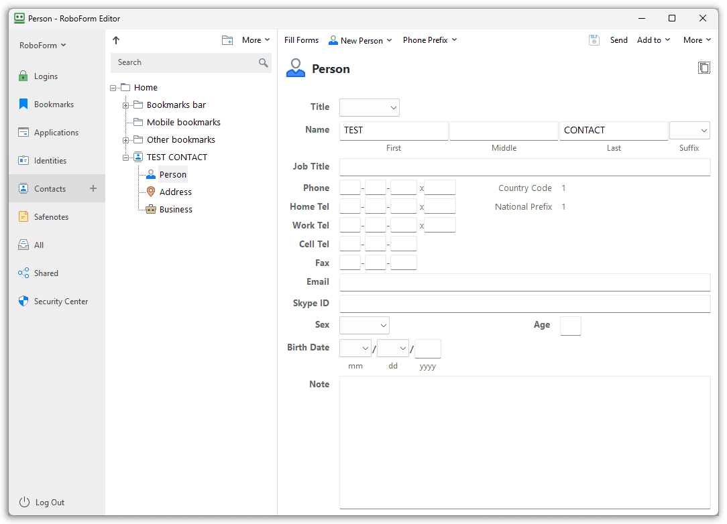Click the first Work Tel box
The width and height of the screenshot is (727, 524).
click(x=350, y=225)
